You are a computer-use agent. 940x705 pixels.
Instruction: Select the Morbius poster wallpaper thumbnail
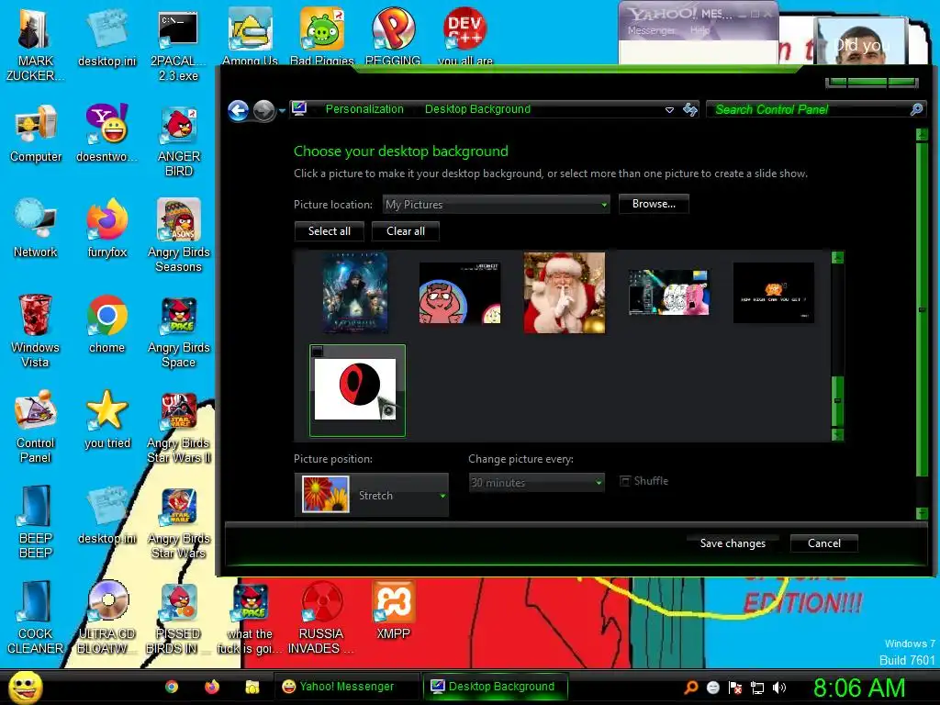tap(355, 293)
